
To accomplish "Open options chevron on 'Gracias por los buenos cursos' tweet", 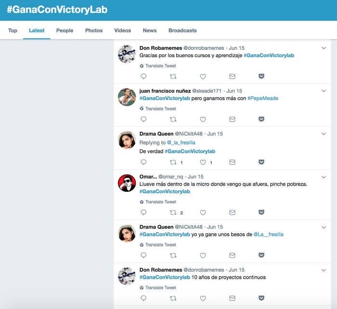I will tap(324, 48).
